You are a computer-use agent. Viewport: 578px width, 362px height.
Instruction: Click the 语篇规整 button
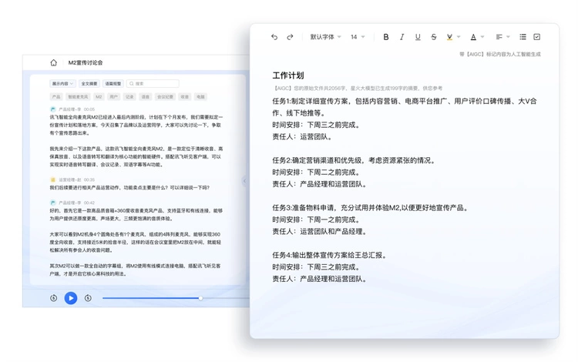pyautogui.click(x=113, y=83)
